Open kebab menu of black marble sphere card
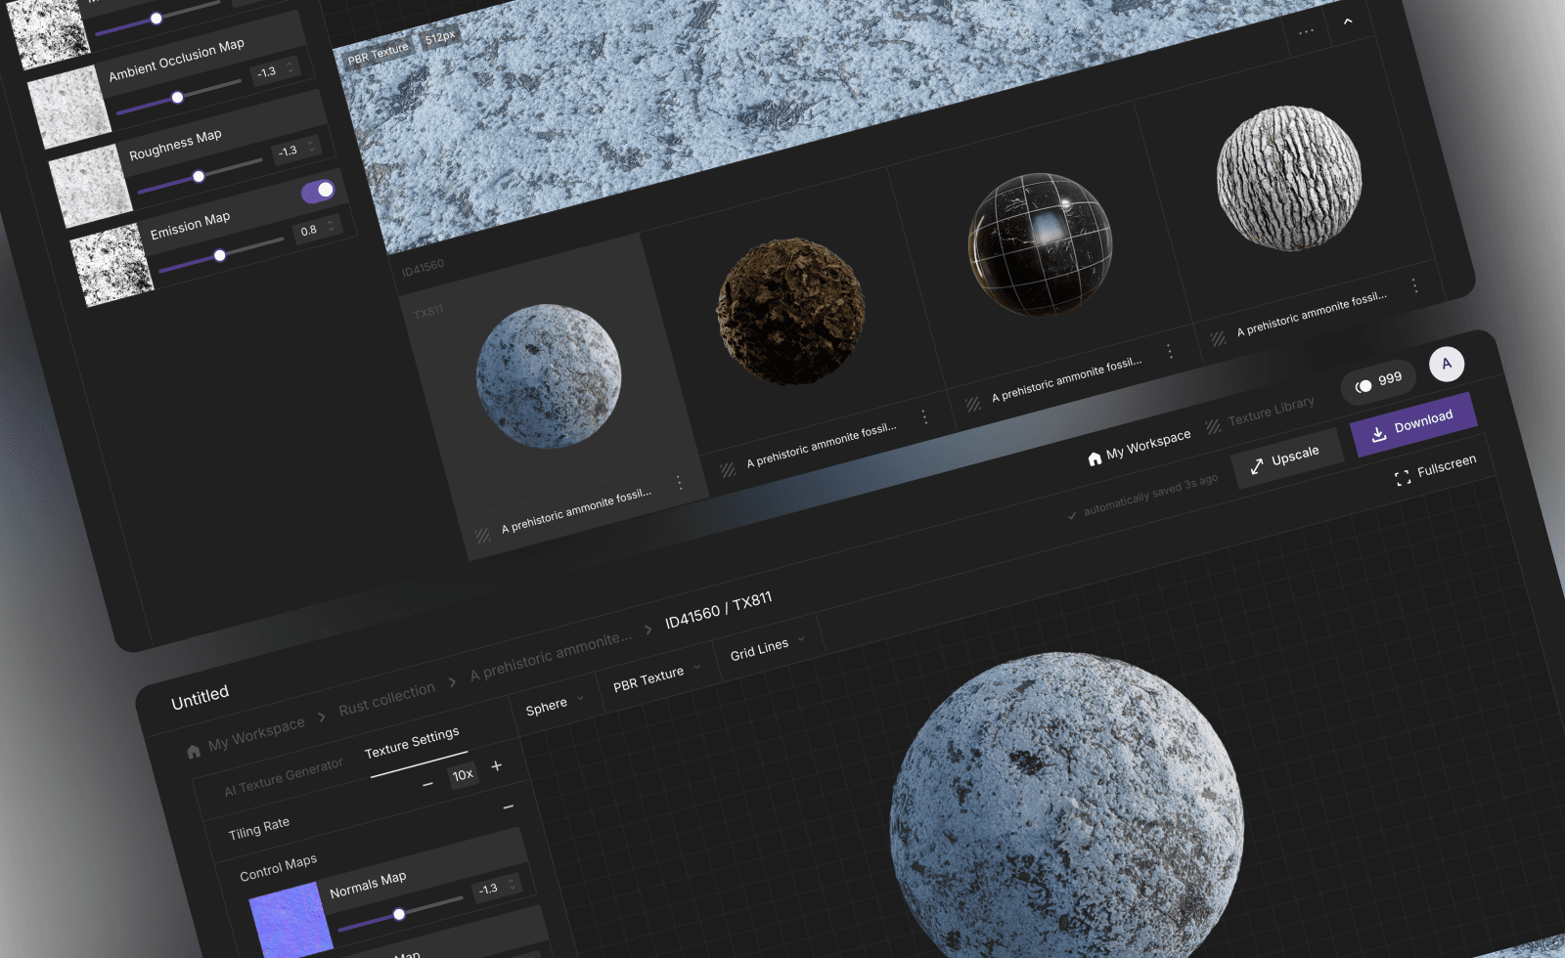This screenshot has width=1565, height=958. tap(1170, 351)
